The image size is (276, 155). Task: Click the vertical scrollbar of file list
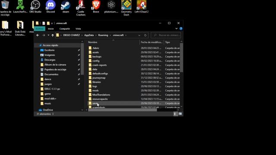point(181,57)
